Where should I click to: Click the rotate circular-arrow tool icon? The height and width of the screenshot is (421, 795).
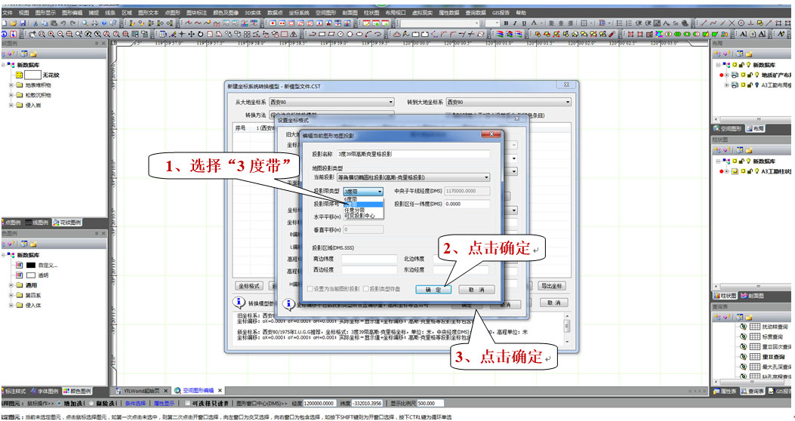point(200,34)
